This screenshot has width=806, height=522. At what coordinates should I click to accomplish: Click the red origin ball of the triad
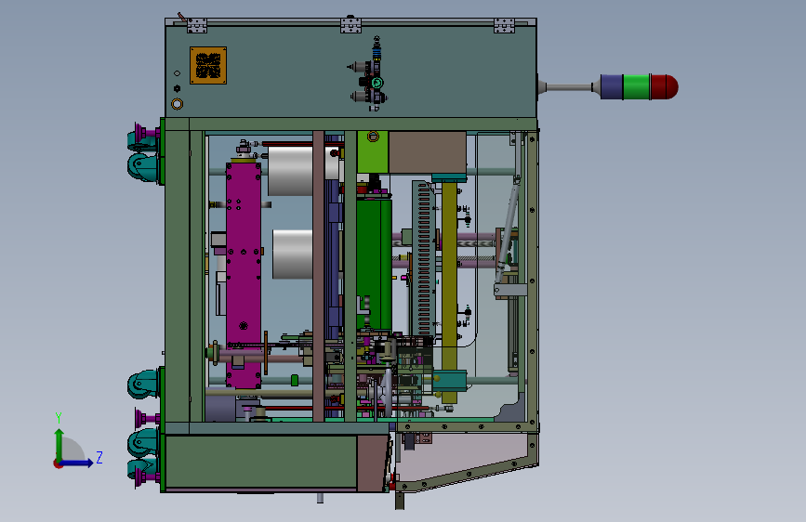[57, 463]
